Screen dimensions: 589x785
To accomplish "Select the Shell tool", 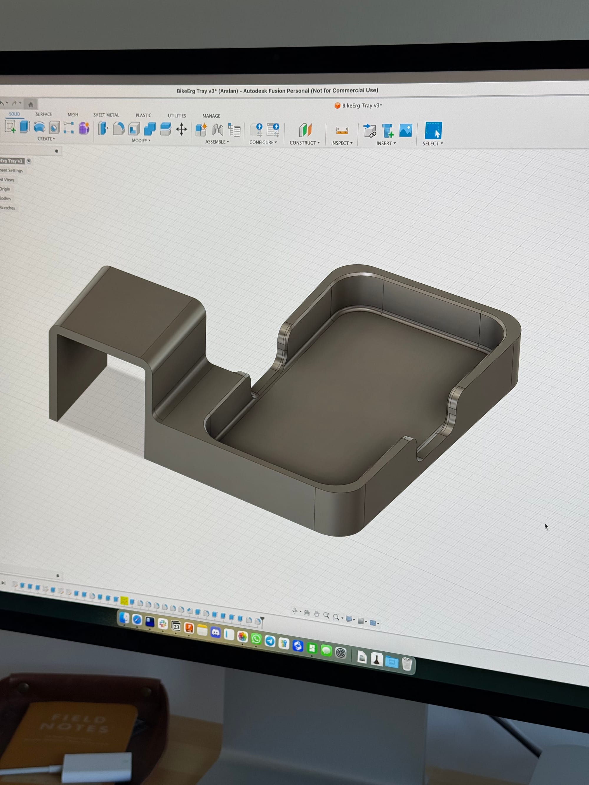I will 134,129.
